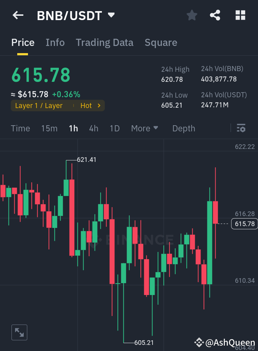The image size is (258, 351).
Task: Tap the Binance diamond icon near @AshQueen
Action: tap(200, 342)
